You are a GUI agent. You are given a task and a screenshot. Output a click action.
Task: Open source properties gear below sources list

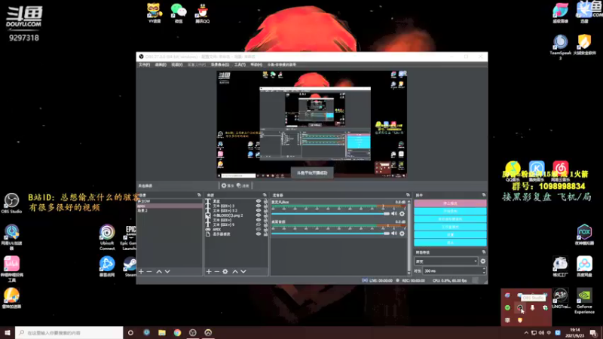tap(225, 272)
